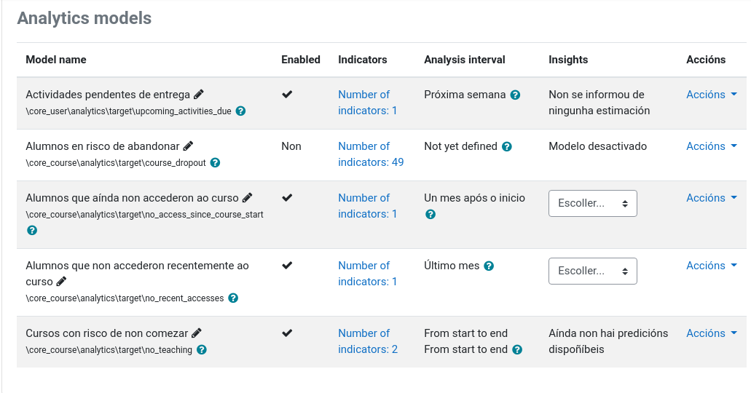The image size is (751, 393).
Task: Expand Accións for 'Alumnos que aínda non accederon'
Action: coord(711,198)
